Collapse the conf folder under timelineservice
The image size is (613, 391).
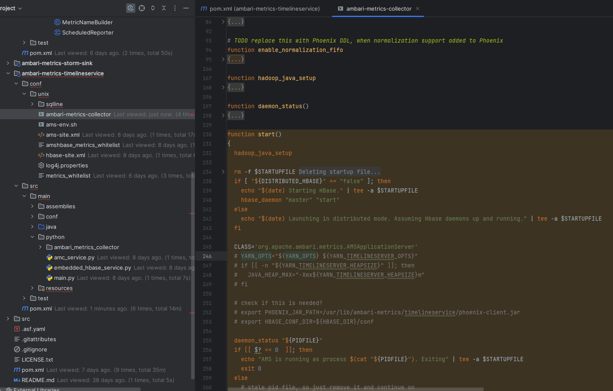16,83
